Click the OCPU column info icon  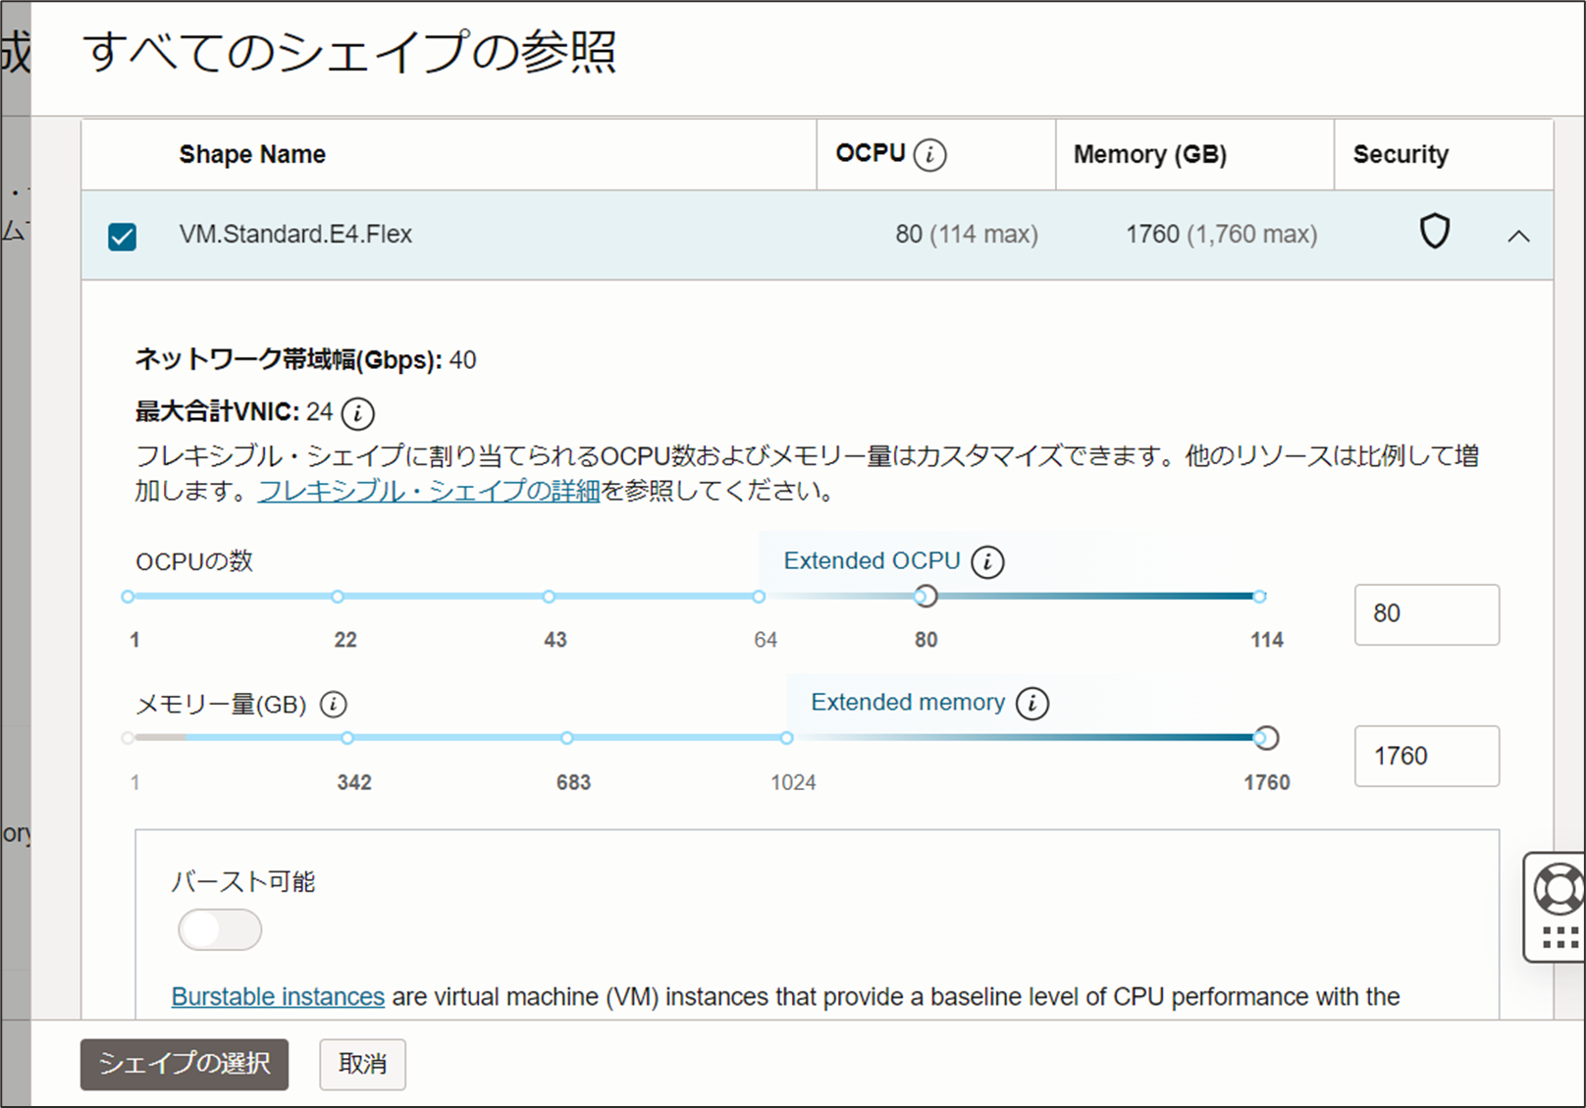(x=929, y=155)
